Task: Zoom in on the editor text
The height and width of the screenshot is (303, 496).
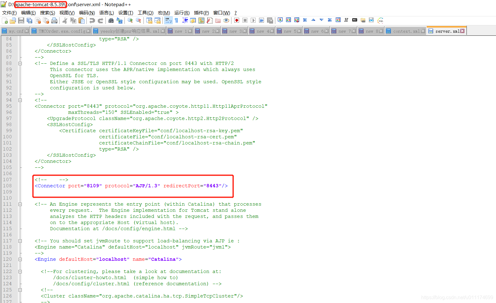Action: point(130,21)
